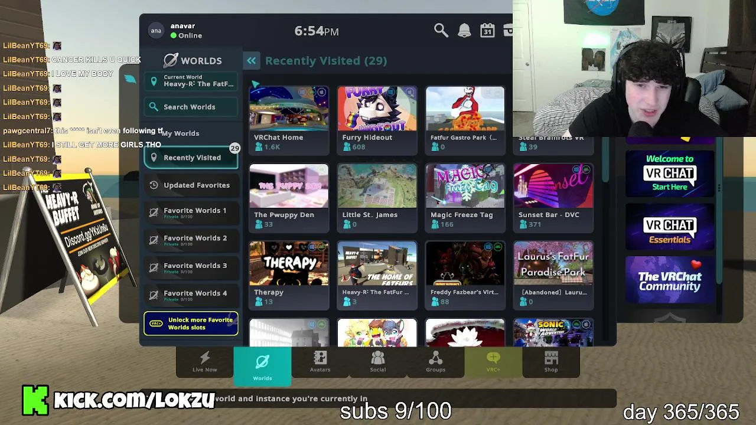The width and height of the screenshot is (756, 425).
Task: Click the anavar profile avatar
Action: click(156, 31)
